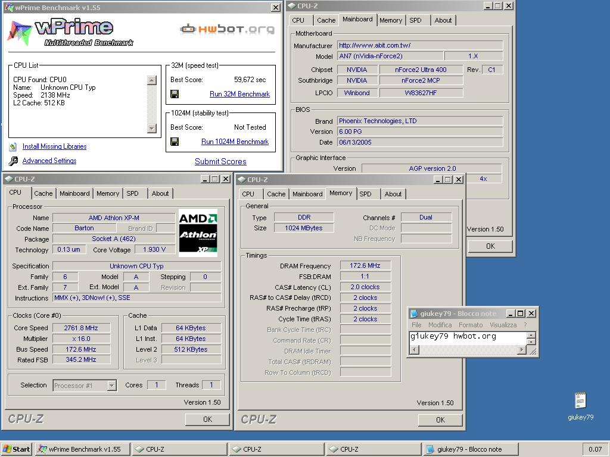Click the CAS# Latency 2.0 clocks value

click(x=365, y=287)
